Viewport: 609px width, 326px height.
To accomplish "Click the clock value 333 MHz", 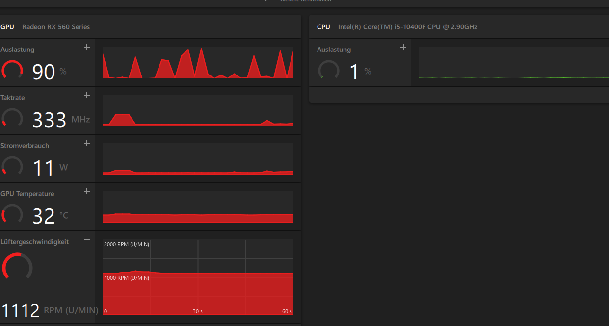I will point(61,120).
